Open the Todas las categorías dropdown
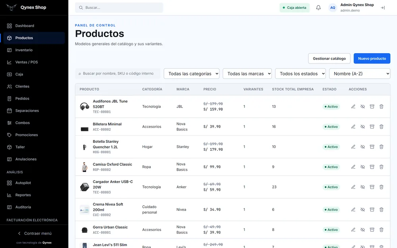397x248 pixels. (191, 74)
